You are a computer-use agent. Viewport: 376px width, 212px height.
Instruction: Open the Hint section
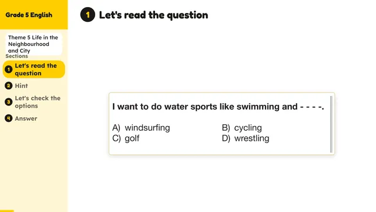[x=21, y=85]
